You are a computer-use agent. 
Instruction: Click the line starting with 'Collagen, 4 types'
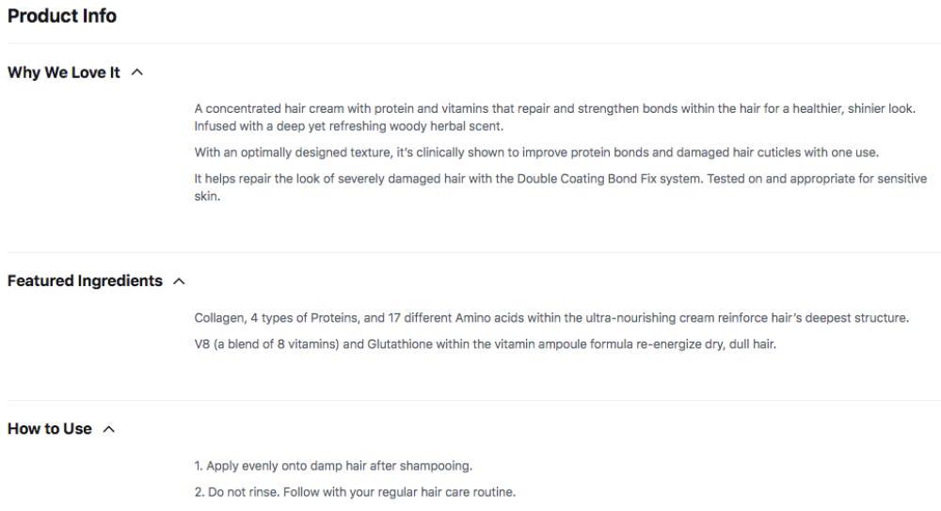[550, 318]
